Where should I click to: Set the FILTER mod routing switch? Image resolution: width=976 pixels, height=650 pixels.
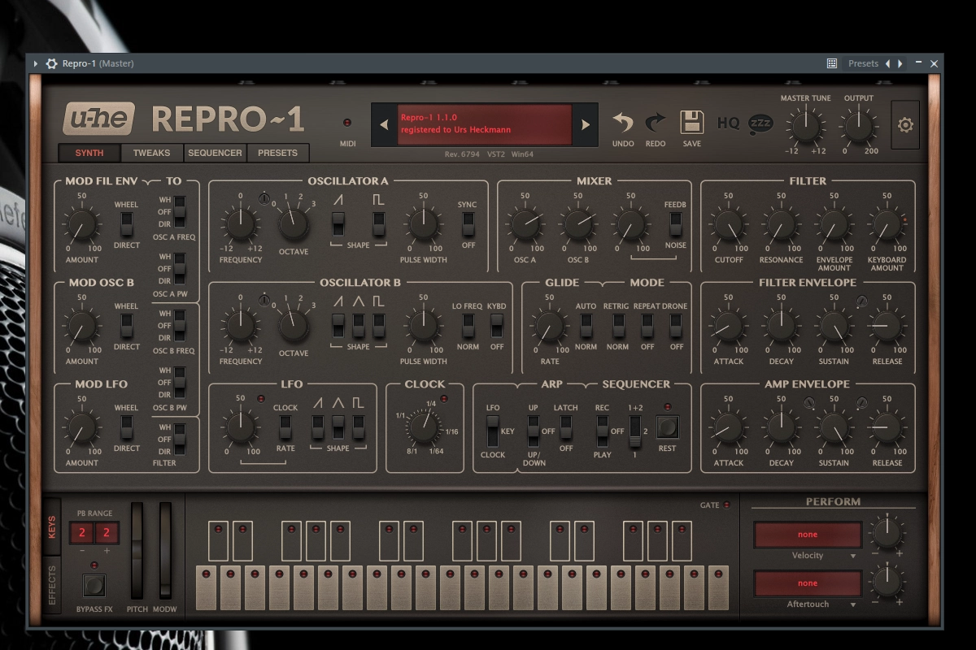pos(179,439)
